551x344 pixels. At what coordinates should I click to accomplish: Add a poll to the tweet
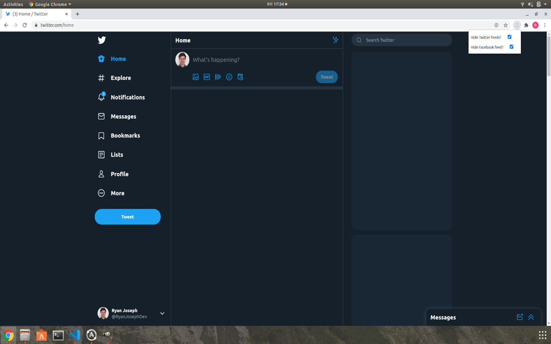[x=218, y=77]
